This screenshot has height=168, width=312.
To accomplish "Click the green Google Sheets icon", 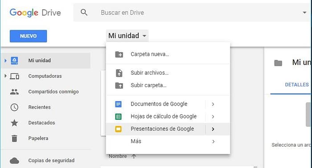I will click(119, 117).
